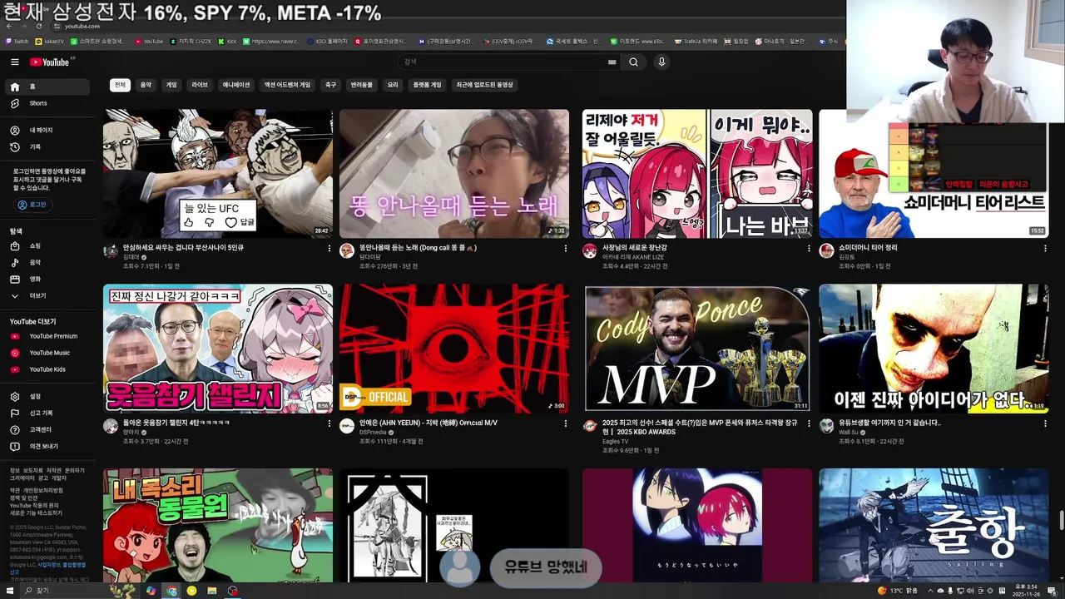Open 영화 under 탐색

(x=47, y=280)
